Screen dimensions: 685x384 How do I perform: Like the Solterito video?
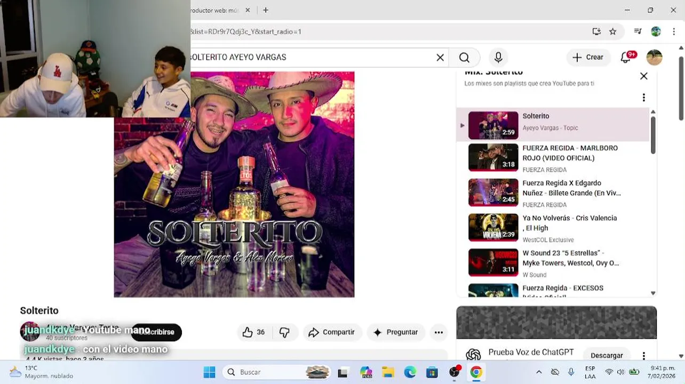click(x=254, y=332)
